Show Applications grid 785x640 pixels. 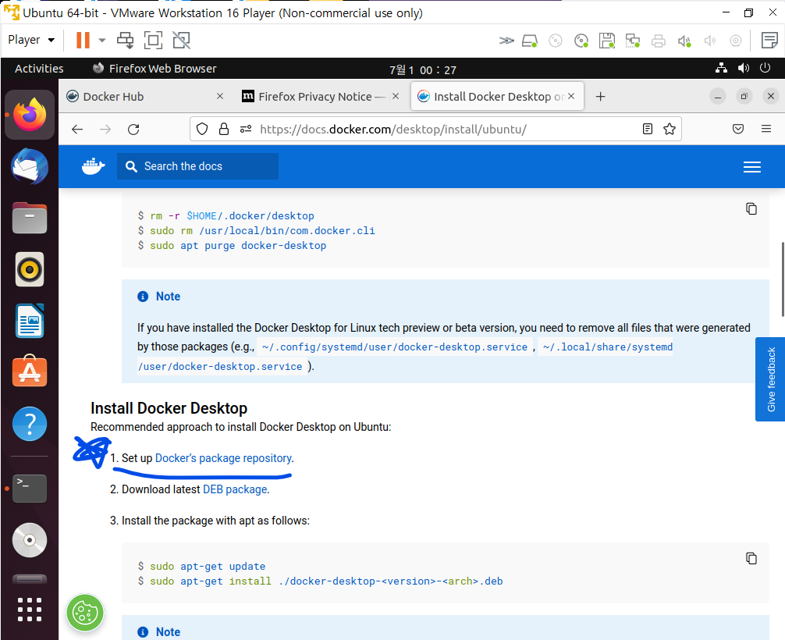30,610
